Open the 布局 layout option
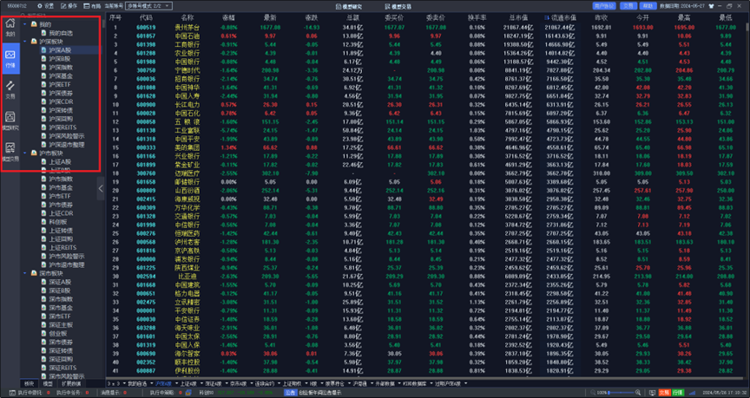The width and height of the screenshot is (750, 398). (92, 6)
